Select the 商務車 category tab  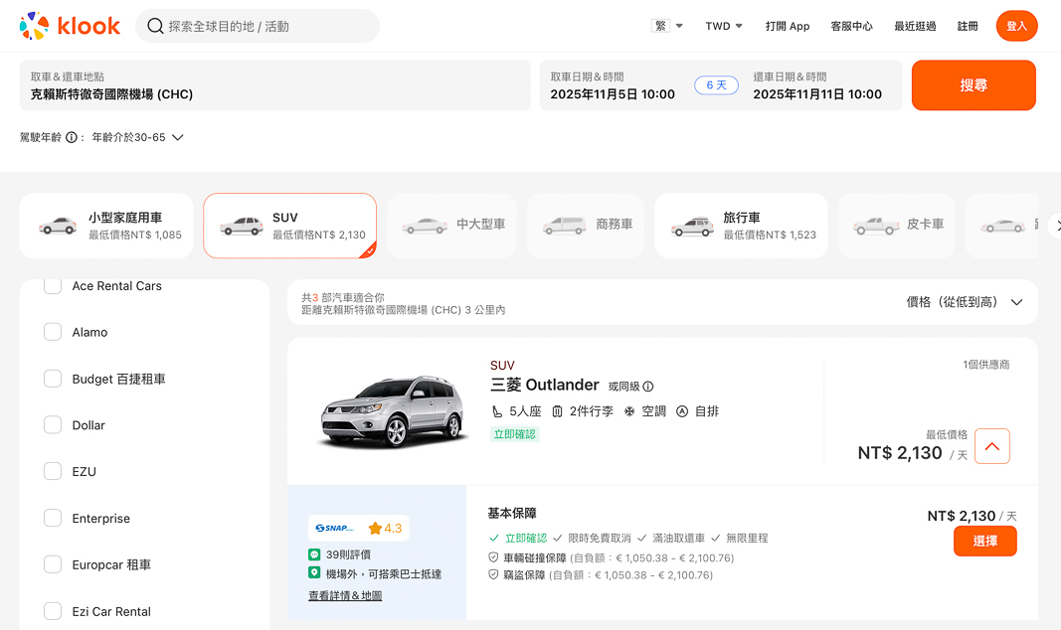586,226
